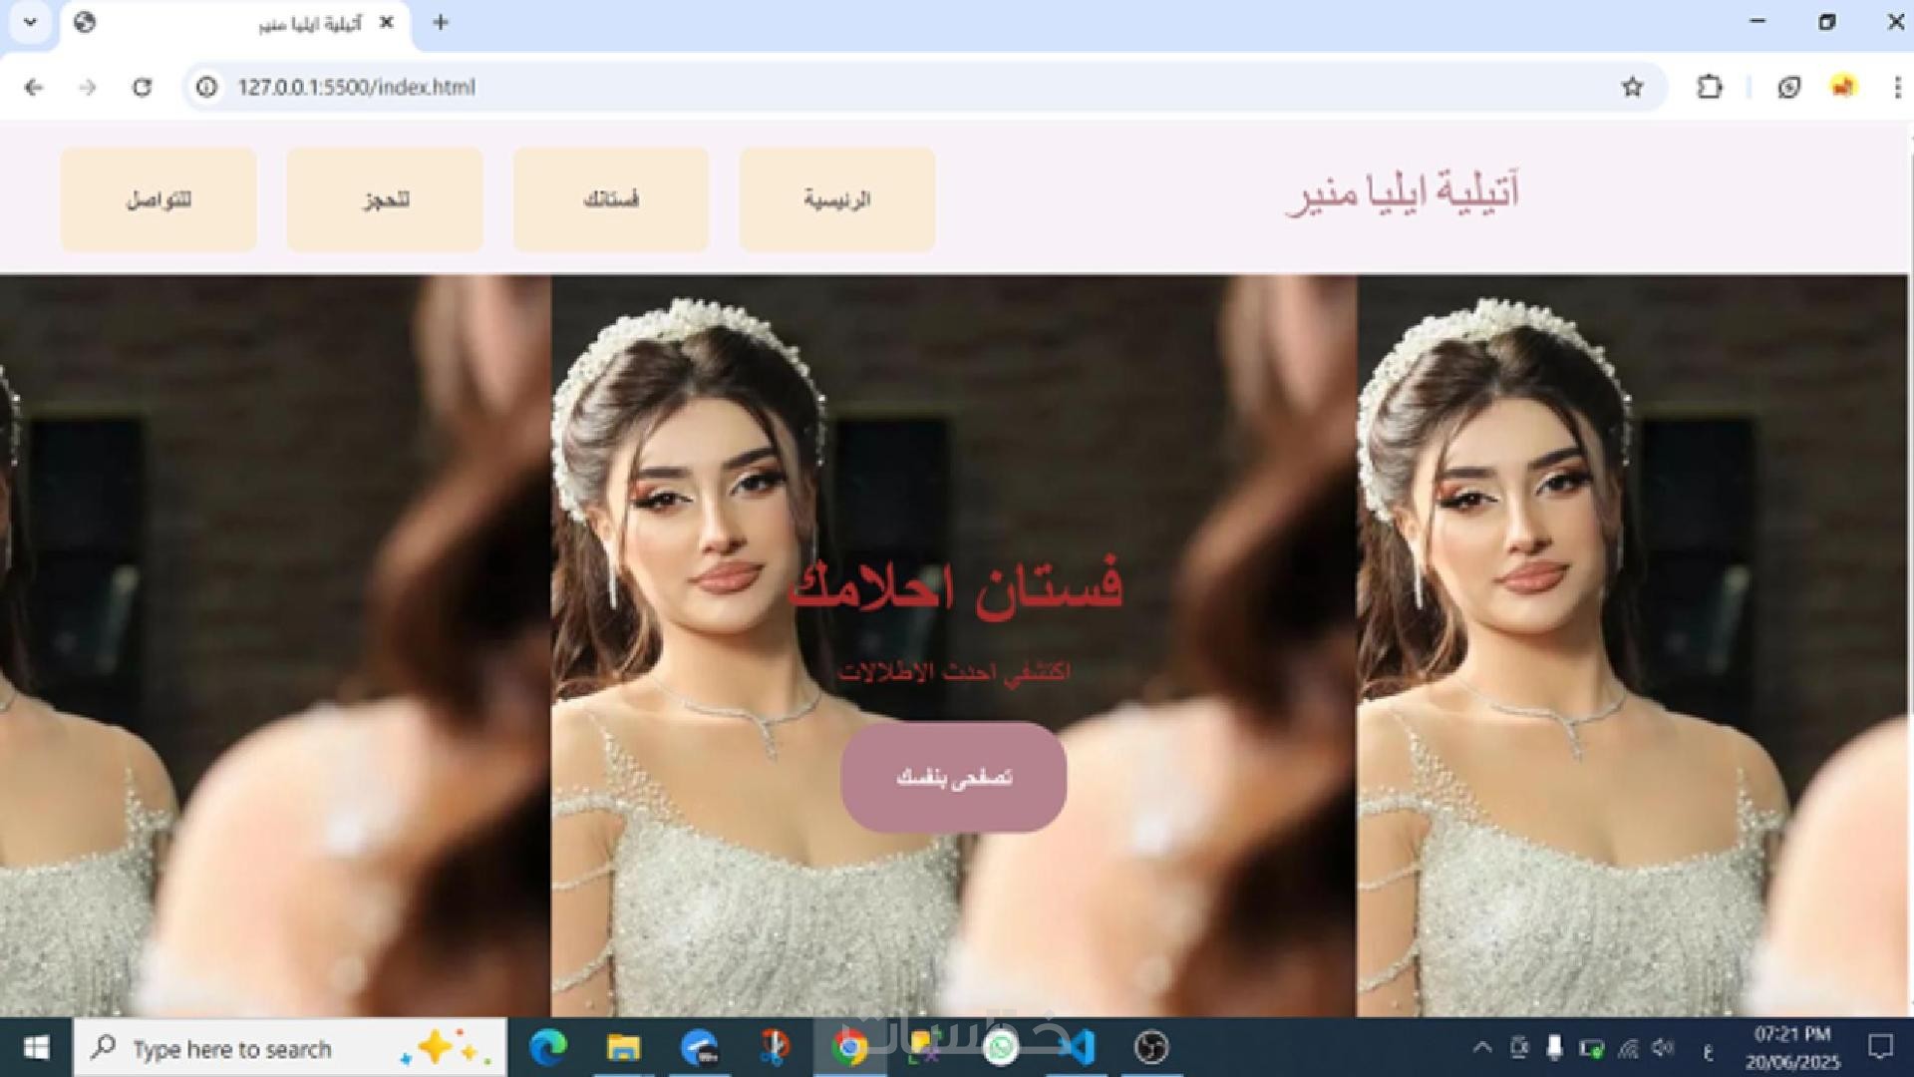Open File Explorer from taskbar
This screenshot has width=1914, height=1077.
624,1048
